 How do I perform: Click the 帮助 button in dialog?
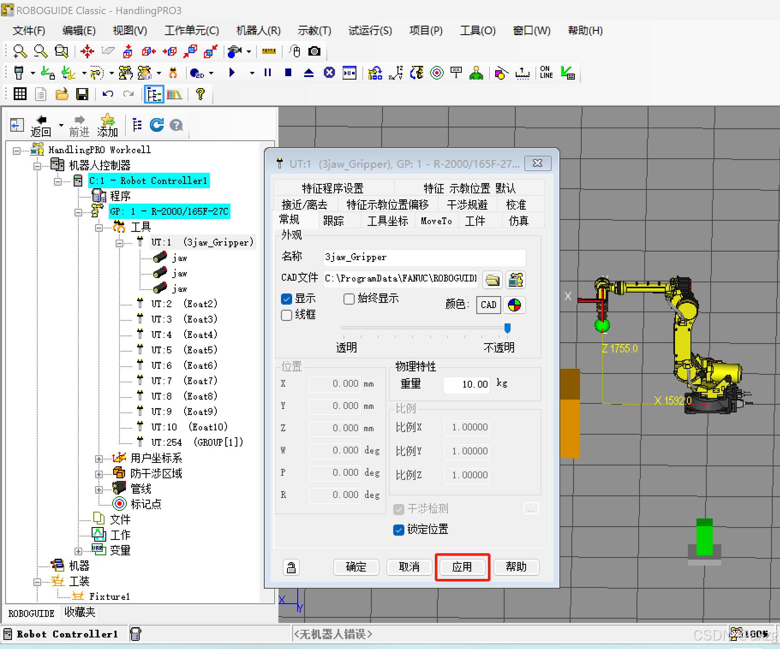click(516, 567)
